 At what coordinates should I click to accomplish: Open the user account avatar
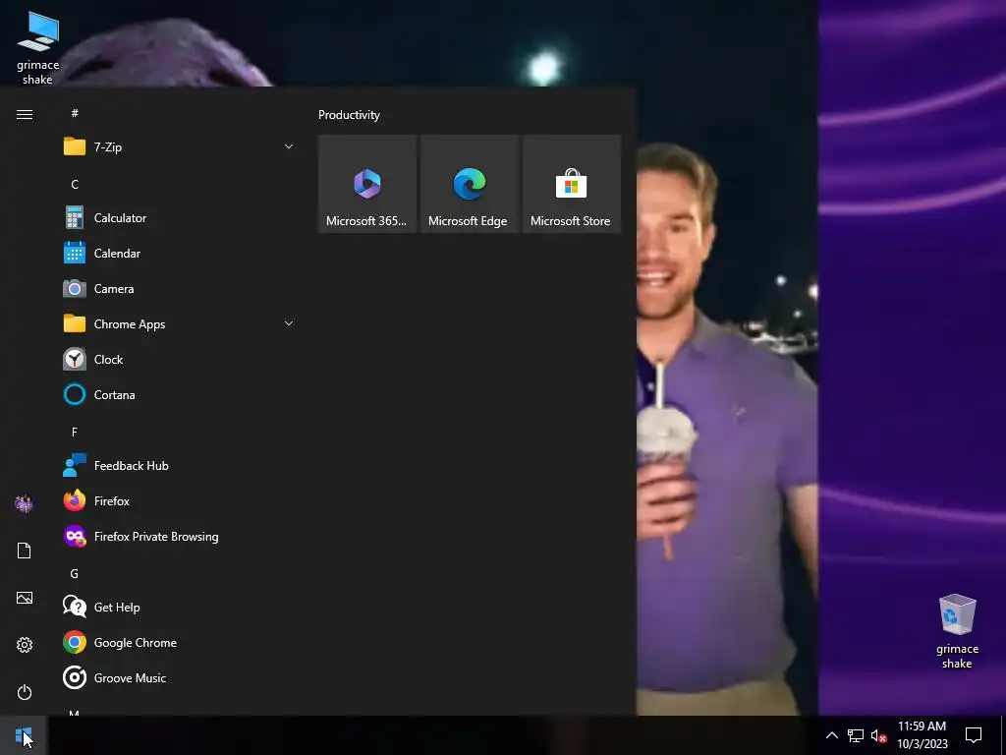[25, 503]
